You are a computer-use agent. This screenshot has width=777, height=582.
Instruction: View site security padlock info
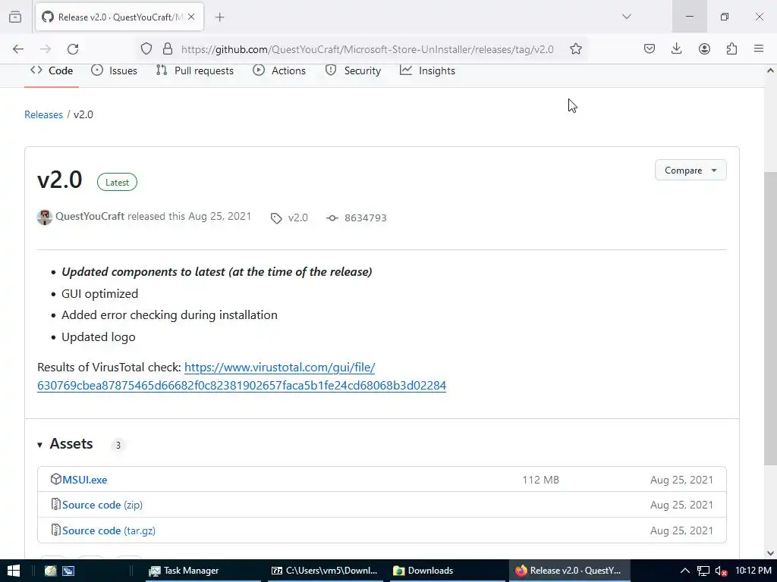[x=168, y=49]
